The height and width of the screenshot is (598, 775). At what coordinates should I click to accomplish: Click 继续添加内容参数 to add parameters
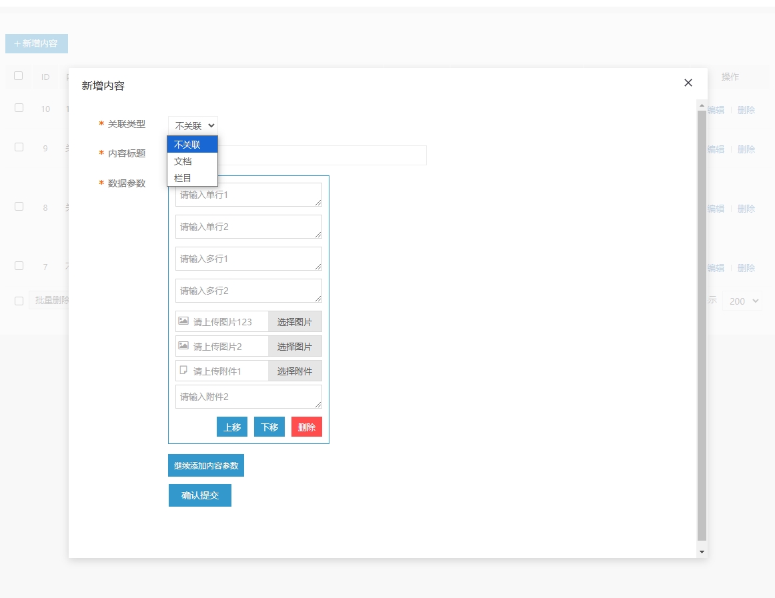[206, 465]
